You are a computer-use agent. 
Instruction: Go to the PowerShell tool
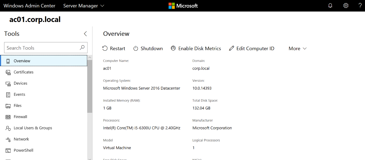coord(23,150)
